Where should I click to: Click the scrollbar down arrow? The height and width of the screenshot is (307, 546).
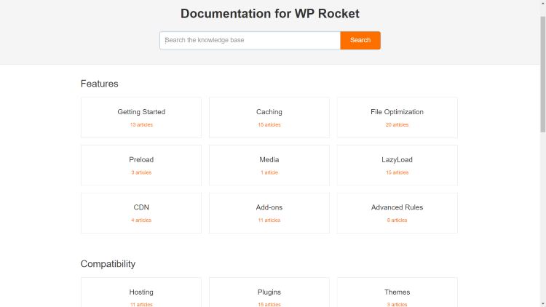[543, 304]
